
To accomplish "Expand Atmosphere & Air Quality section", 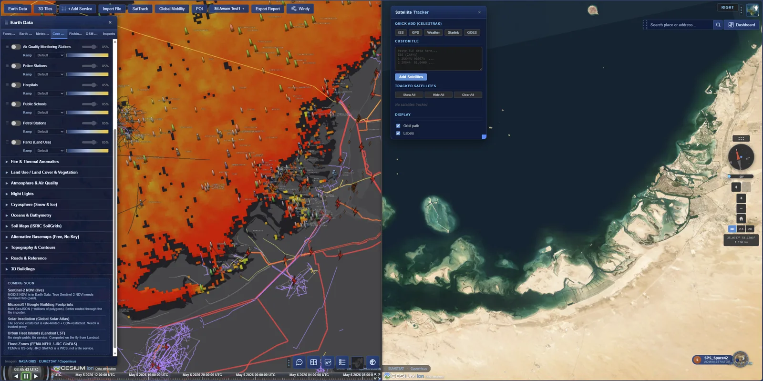I will point(57,183).
